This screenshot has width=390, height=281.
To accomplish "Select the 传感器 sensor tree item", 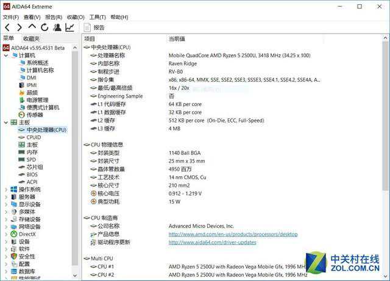I will coord(34,115).
